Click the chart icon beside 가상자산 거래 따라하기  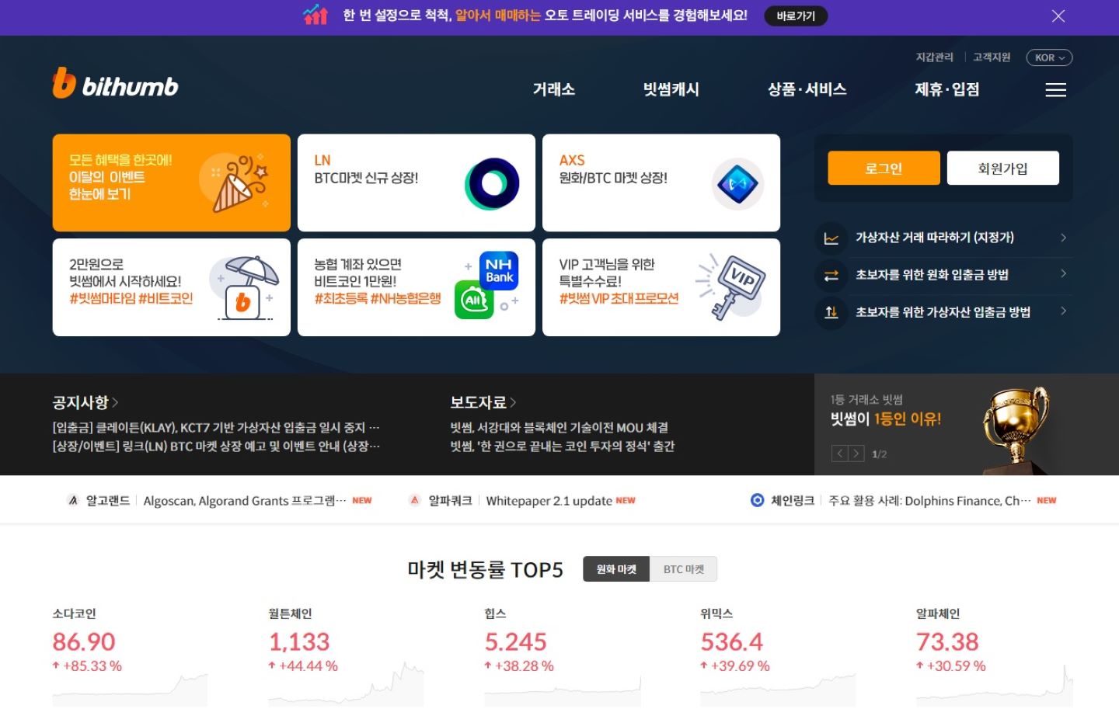tap(831, 238)
